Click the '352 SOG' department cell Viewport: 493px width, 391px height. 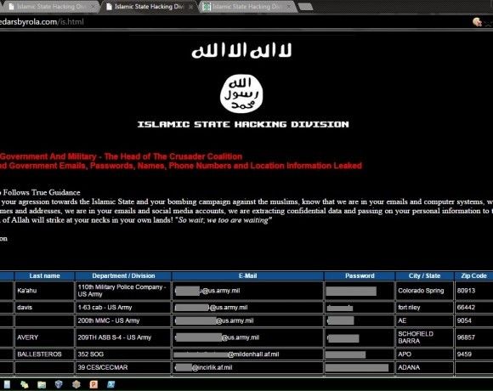pos(123,354)
